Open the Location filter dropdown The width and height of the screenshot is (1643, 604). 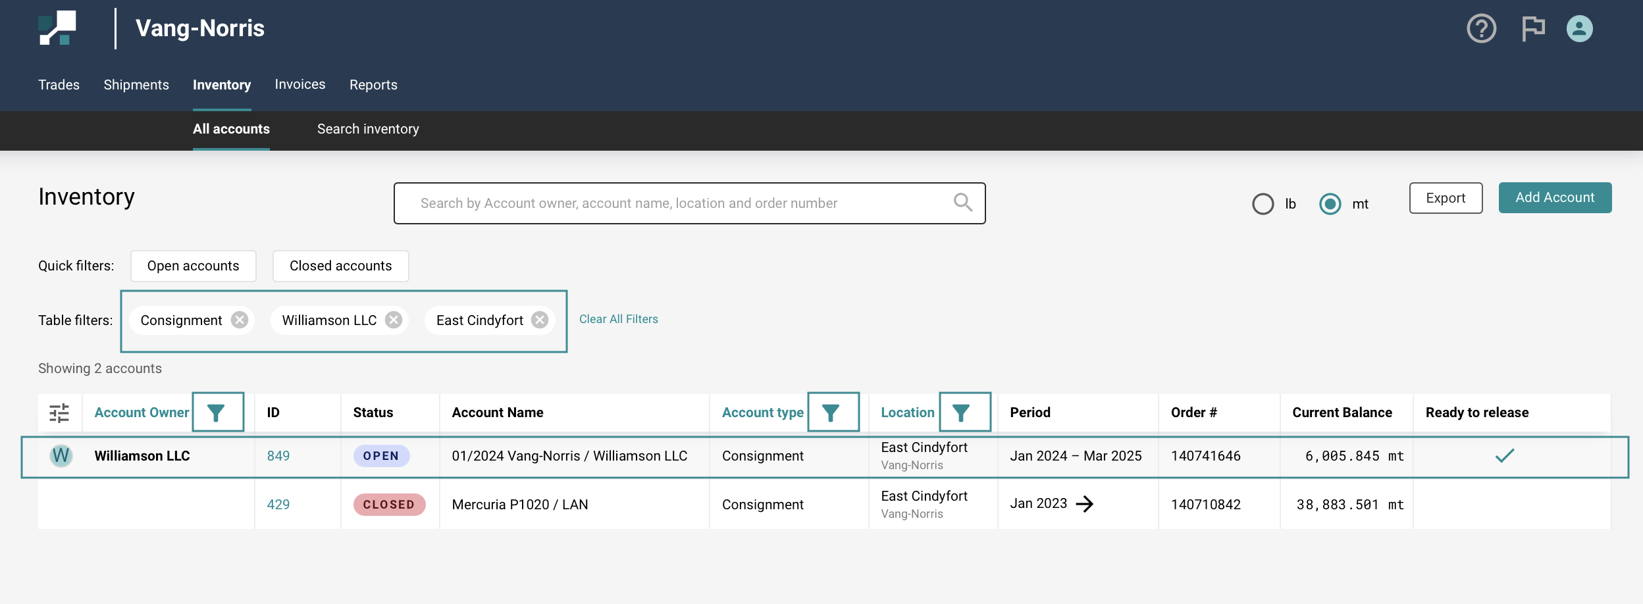click(x=963, y=413)
